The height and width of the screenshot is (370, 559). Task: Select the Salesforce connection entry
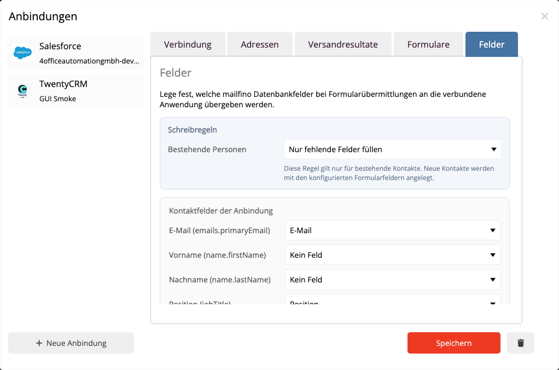[76, 53]
